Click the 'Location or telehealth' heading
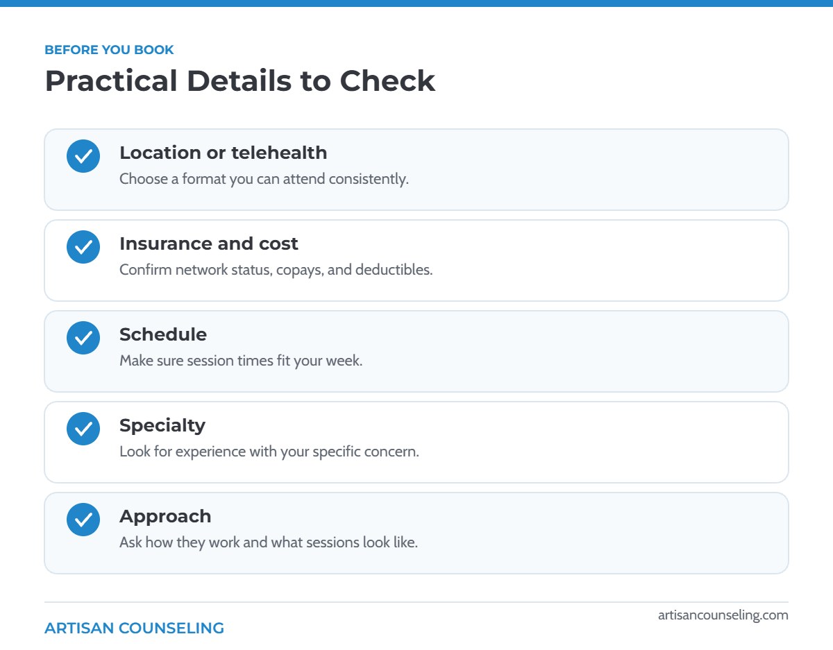 [x=223, y=153]
